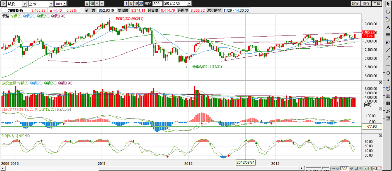The image size is (392, 171).
Task: Select the text annotation 'A' tool
Action: click(388, 27)
